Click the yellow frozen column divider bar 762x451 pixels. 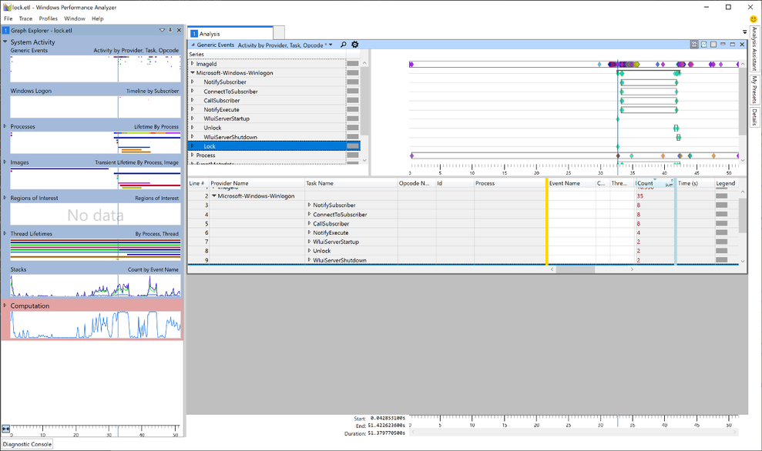coord(547,222)
